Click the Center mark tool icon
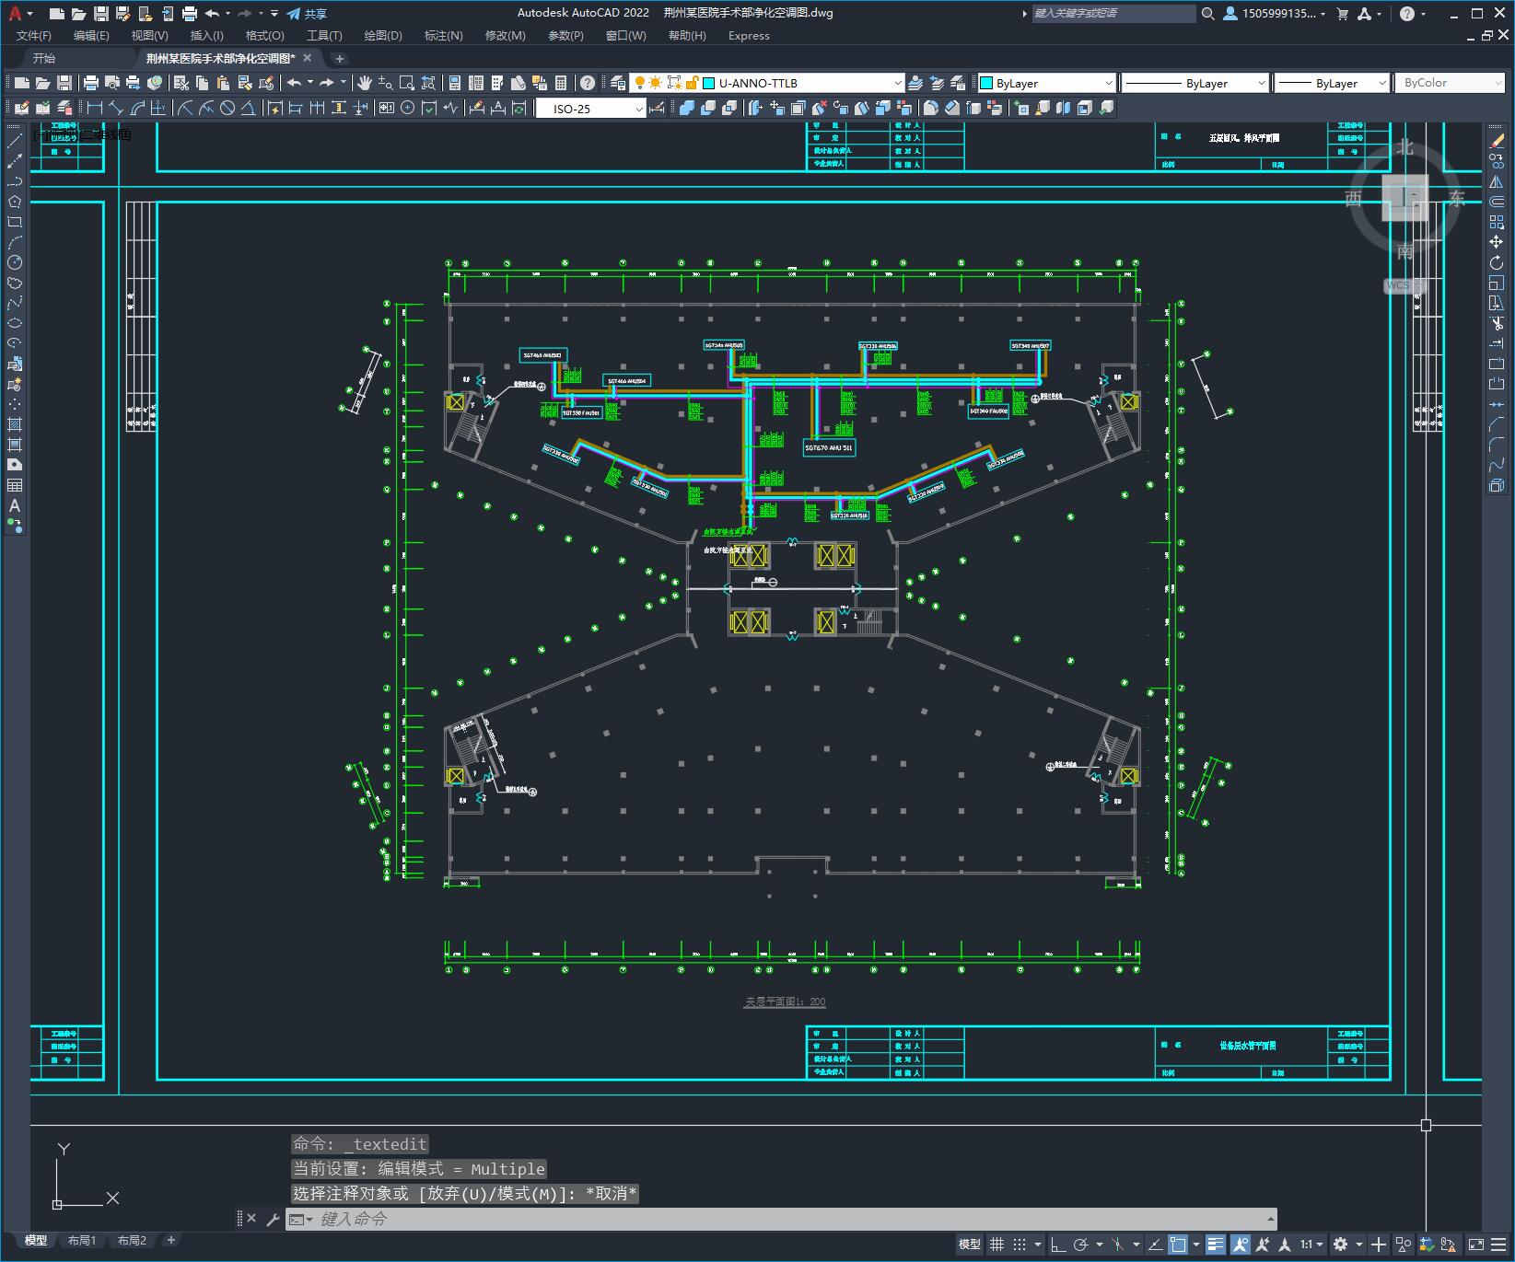The width and height of the screenshot is (1515, 1262). click(x=408, y=109)
